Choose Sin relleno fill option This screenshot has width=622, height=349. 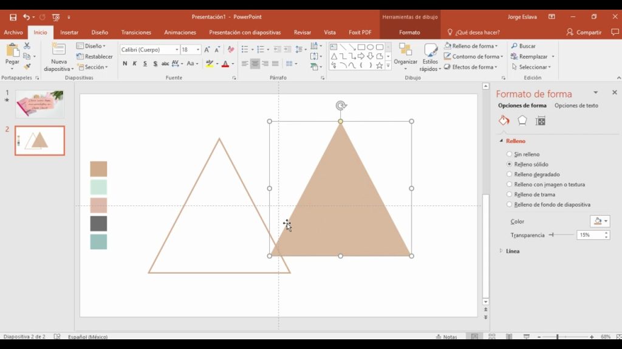pyautogui.click(x=509, y=154)
